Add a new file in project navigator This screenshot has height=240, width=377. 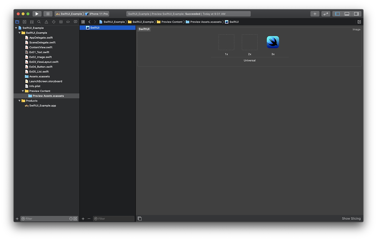(x=17, y=219)
